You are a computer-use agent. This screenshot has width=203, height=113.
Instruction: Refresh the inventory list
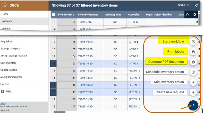[x=196, y=5]
